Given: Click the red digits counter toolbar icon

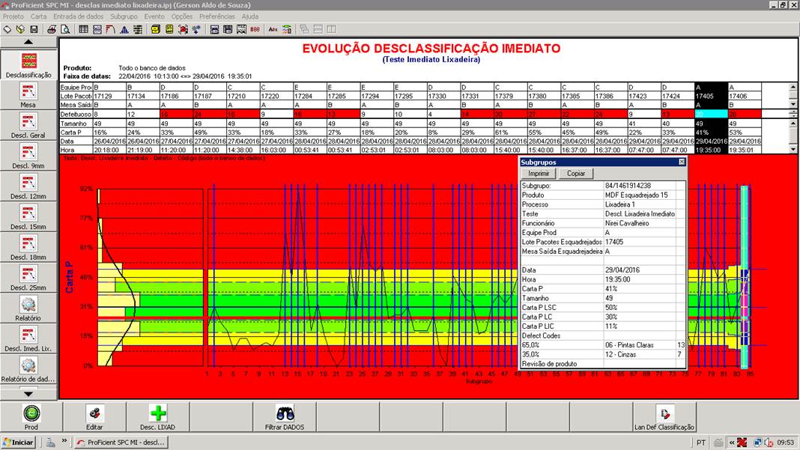Looking at the screenshot, I should click(255, 30).
